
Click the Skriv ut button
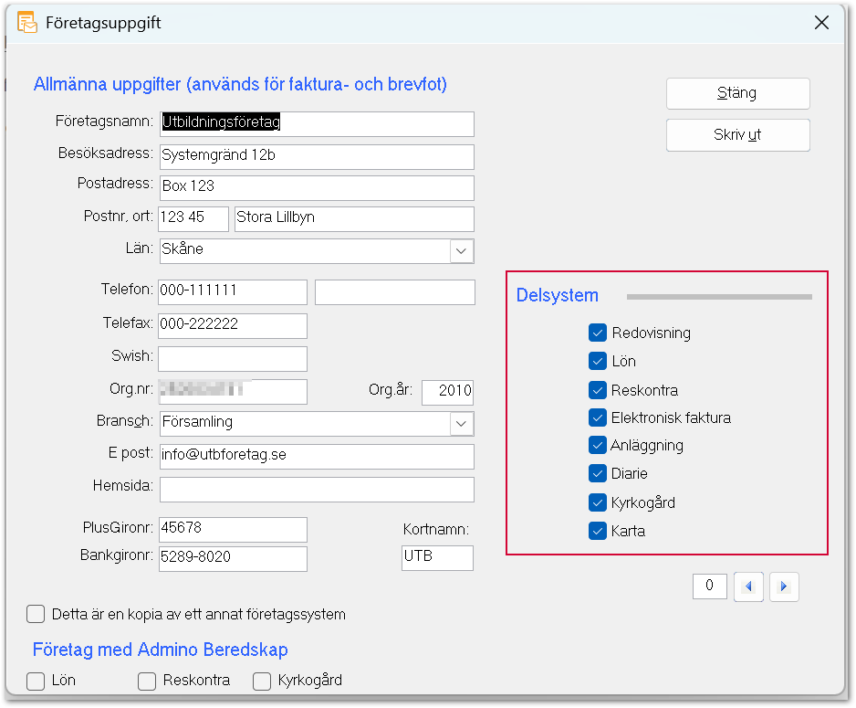pyautogui.click(x=737, y=135)
